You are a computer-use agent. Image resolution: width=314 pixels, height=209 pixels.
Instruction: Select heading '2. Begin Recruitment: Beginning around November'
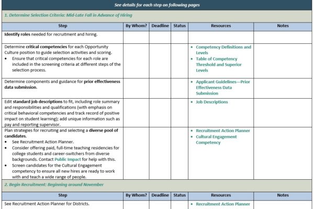point(54,184)
